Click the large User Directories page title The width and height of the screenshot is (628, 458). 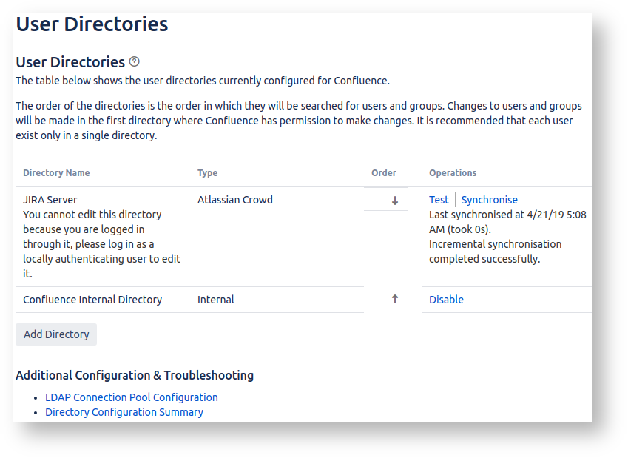tap(92, 24)
